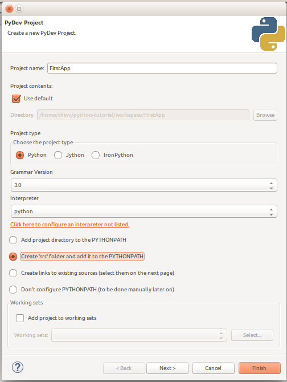This screenshot has width=287, height=382.
Task: Click the help question mark icon
Action: 18,367
